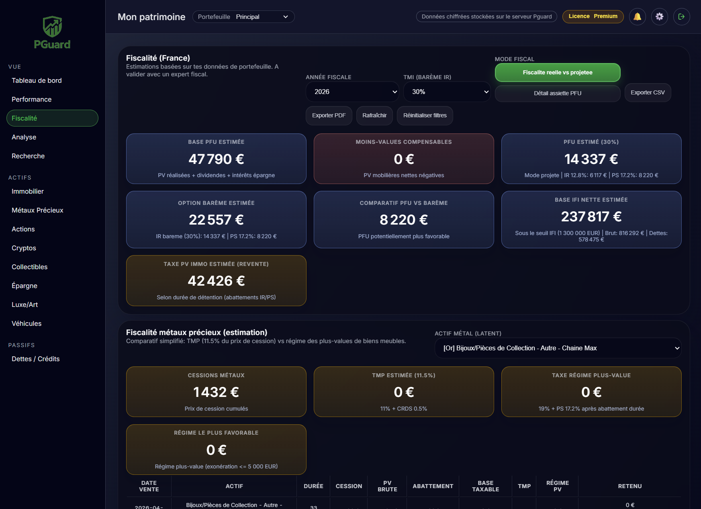Open the 'Luxe/Art' section
Screen dimensions: 701x509
[x=25, y=305]
